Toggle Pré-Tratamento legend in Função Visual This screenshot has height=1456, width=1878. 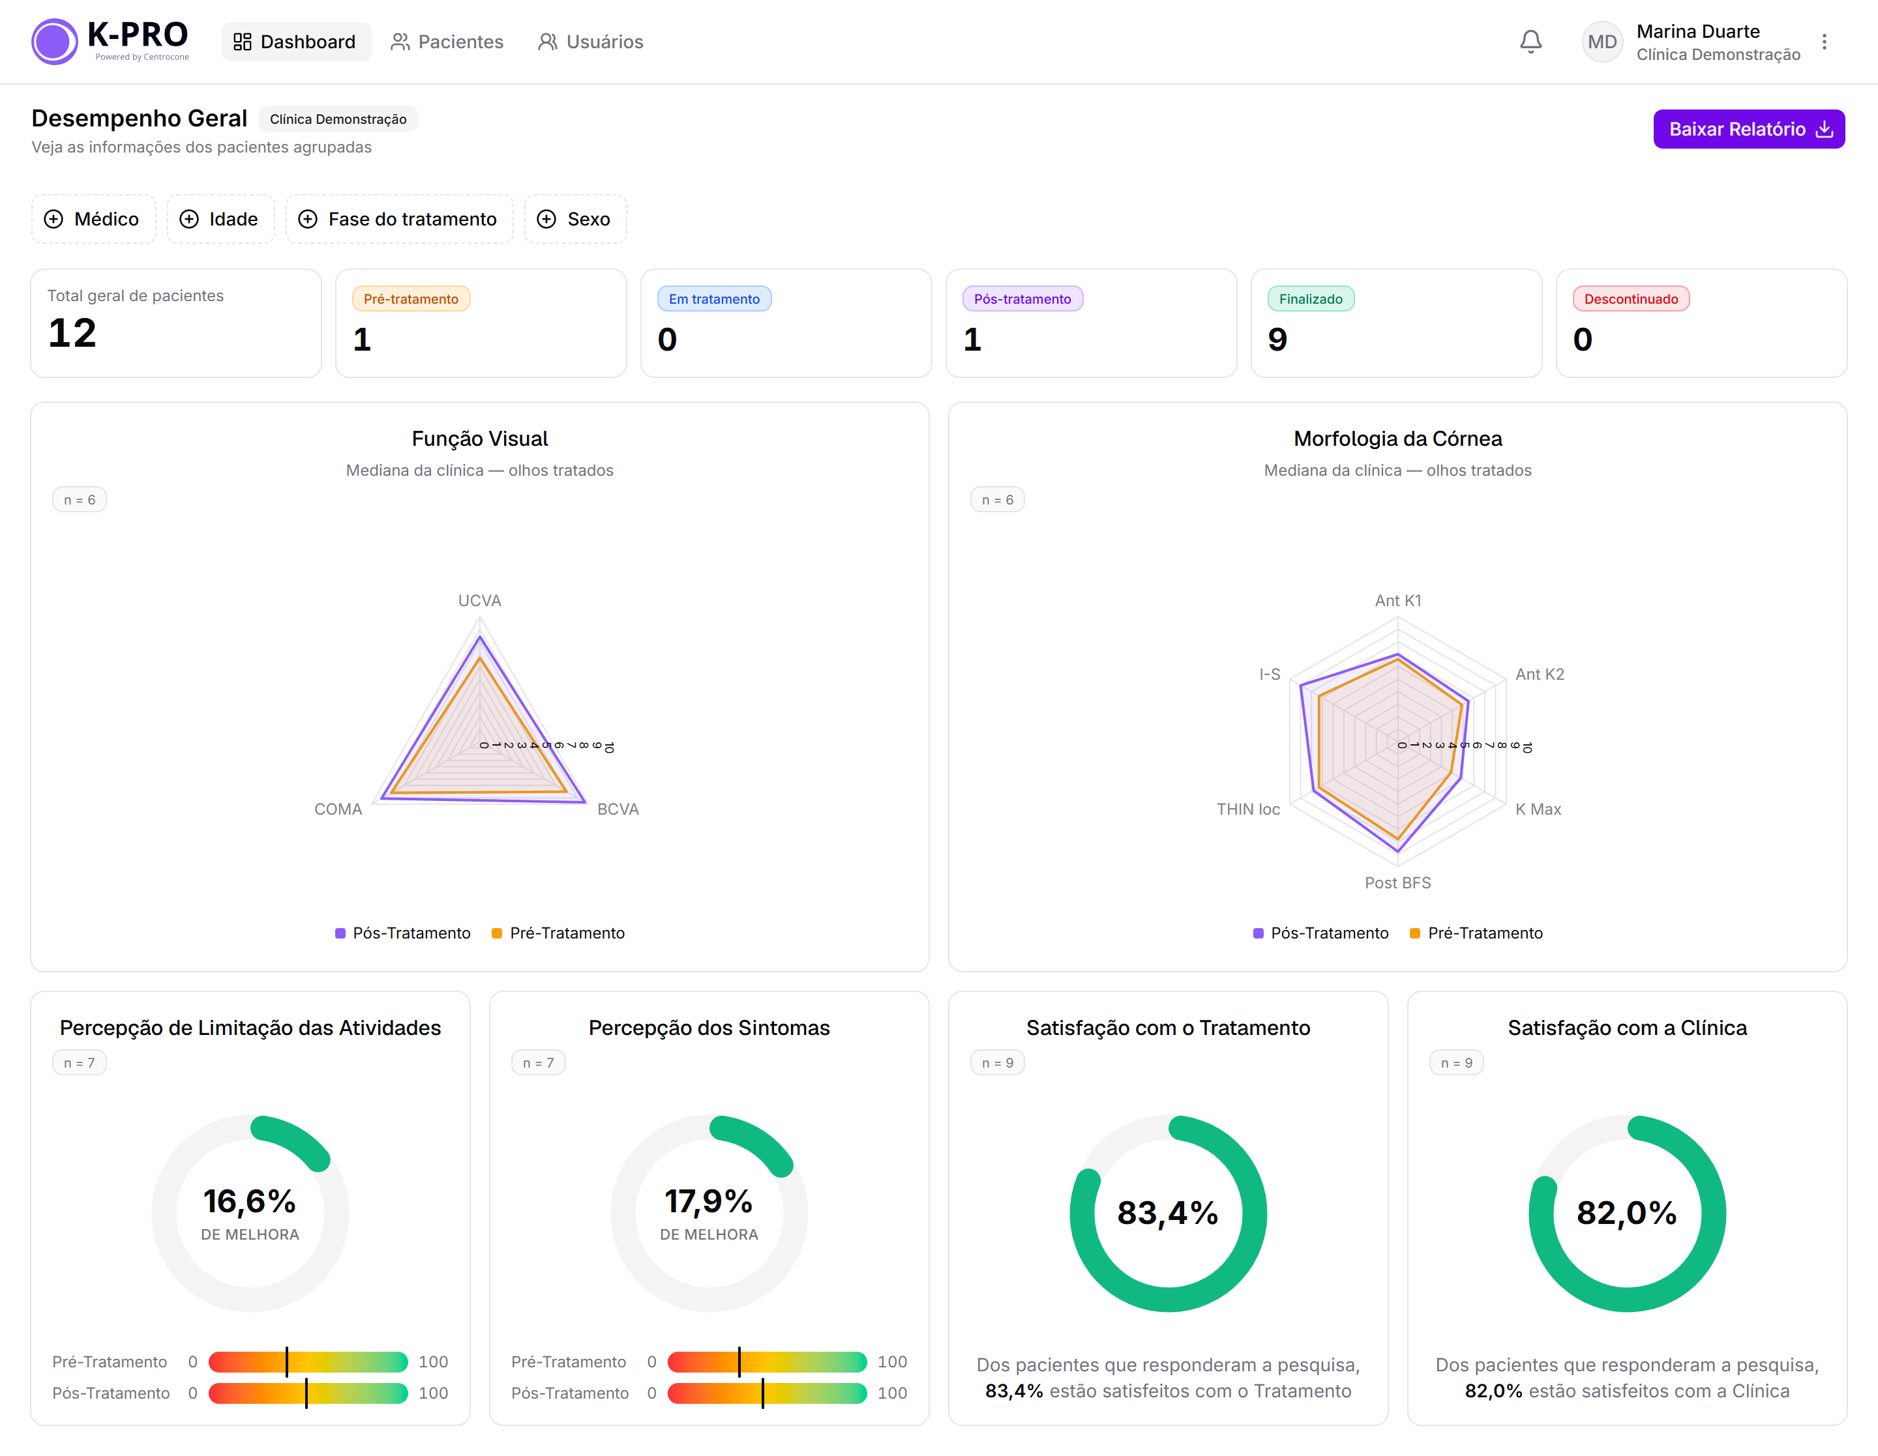558,933
